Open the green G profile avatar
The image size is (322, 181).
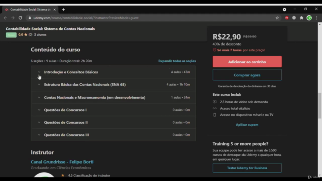(x=309, y=18)
